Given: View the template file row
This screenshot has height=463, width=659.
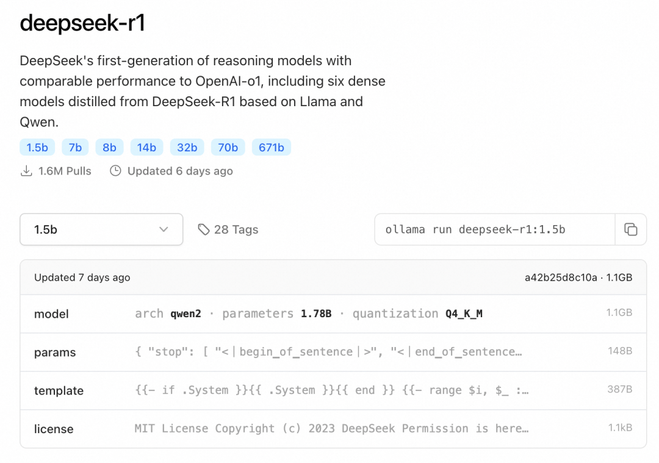Looking at the screenshot, I should coord(333,390).
